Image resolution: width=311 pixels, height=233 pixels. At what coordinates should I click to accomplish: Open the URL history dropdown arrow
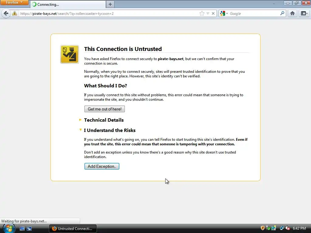pos(208,13)
